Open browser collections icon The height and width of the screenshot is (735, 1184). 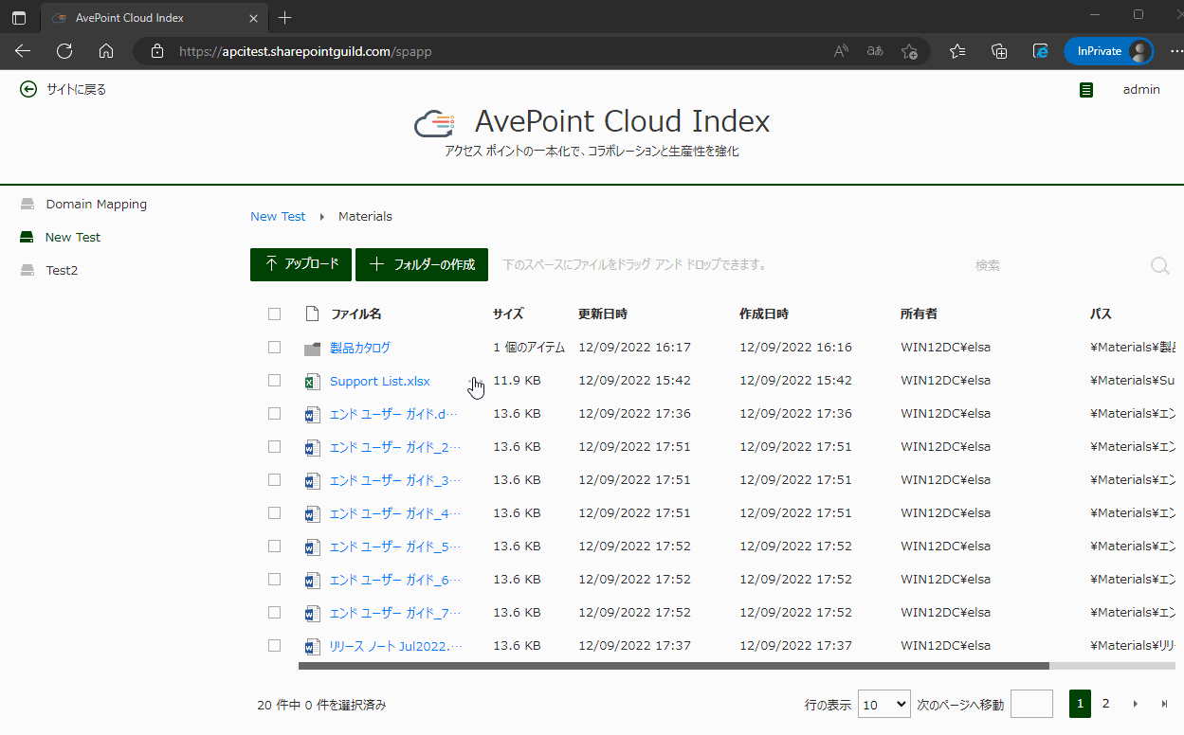(x=999, y=51)
